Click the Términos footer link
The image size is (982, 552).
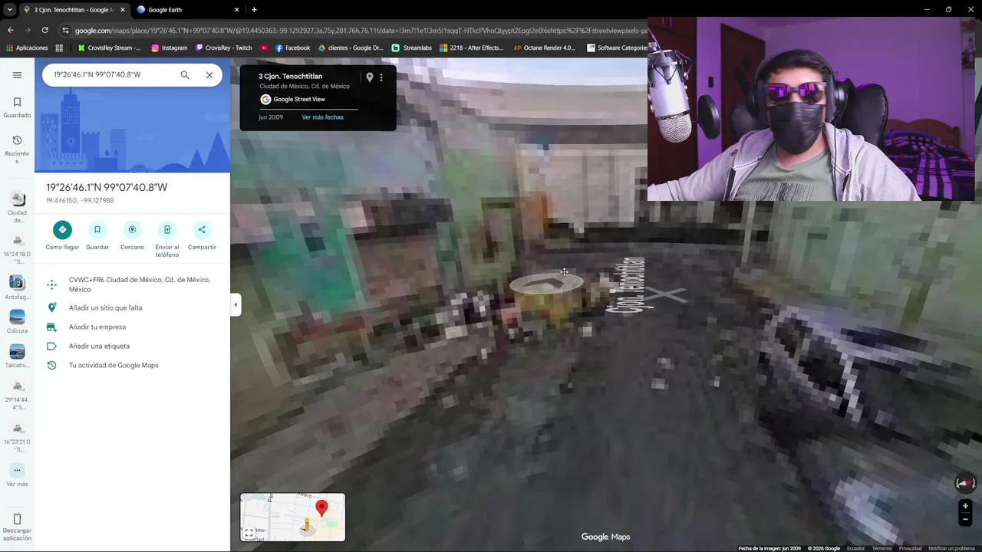pos(881,548)
